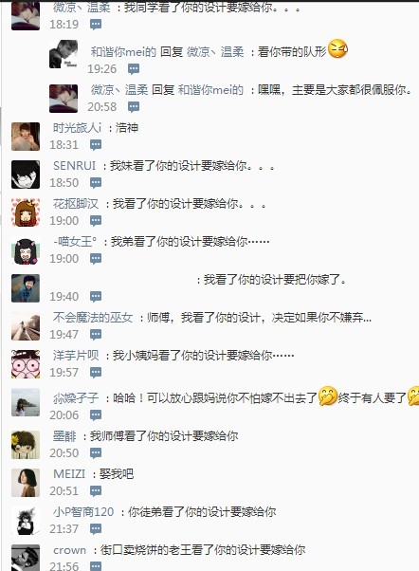Open crown username link
This screenshot has height=571, width=419.
(69, 550)
